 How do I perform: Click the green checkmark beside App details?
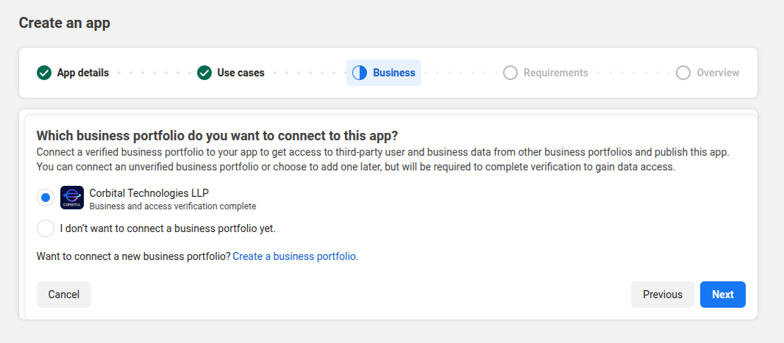44,73
